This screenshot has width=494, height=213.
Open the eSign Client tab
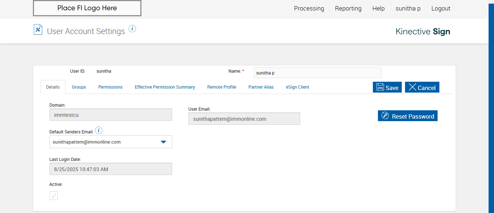coord(298,87)
